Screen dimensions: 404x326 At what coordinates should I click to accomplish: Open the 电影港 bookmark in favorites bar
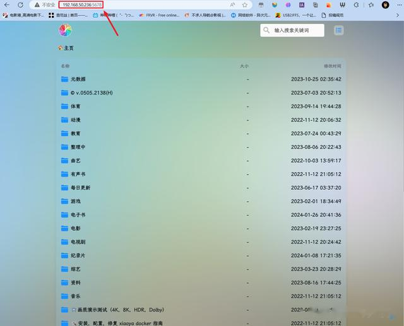click(23, 15)
